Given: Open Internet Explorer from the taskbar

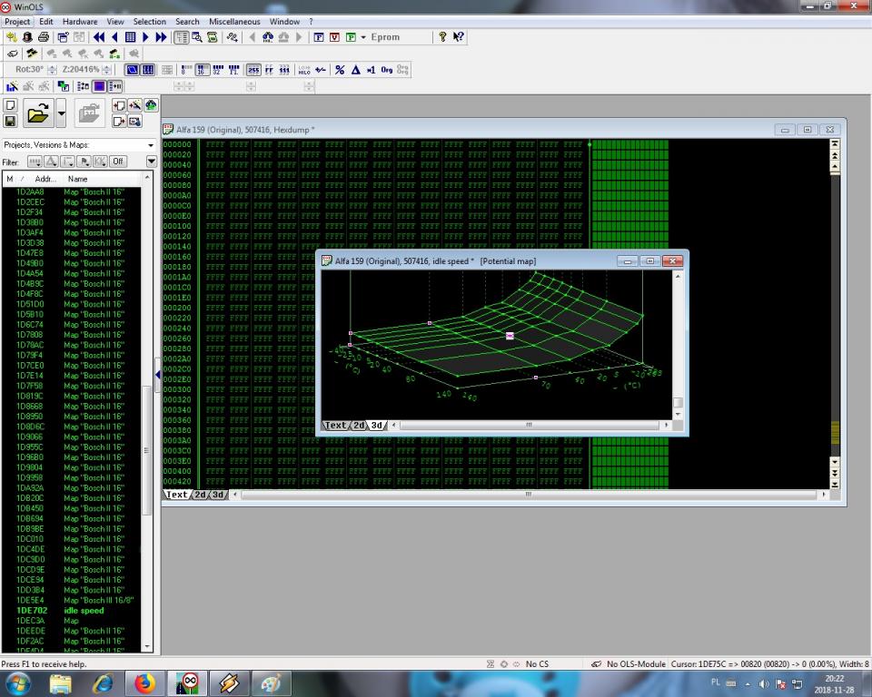Looking at the screenshot, I should pos(103,683).
